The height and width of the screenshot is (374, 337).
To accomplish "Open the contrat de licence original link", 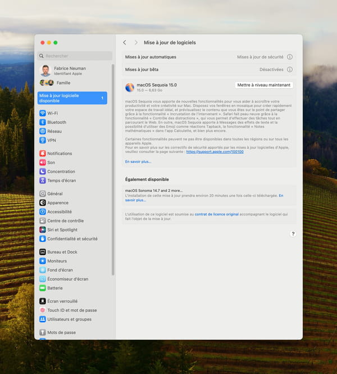I will pyautogui.click(x=217, y=214).
